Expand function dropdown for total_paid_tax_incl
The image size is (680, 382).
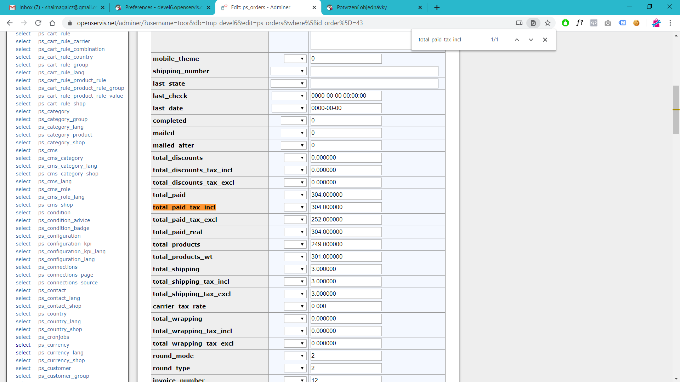pos(295,207)
